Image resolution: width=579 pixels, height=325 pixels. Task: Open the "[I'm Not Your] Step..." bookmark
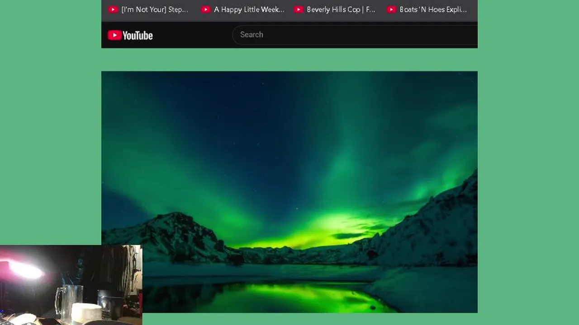coord(148,9)
